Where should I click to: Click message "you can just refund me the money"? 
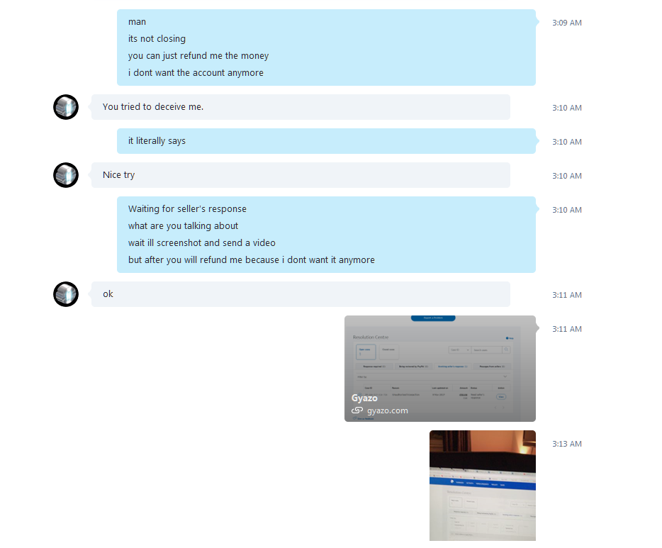(198, 56)
